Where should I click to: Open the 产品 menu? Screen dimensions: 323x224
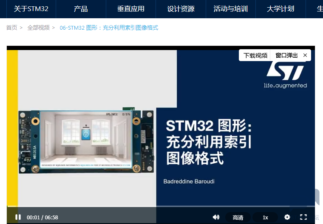coord(81,9)
